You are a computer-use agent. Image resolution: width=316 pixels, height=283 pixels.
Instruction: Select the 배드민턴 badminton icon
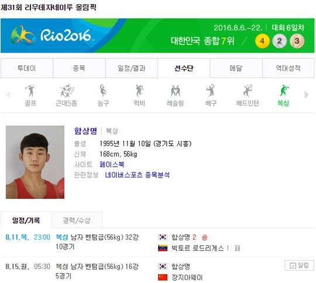click(248, 96)
